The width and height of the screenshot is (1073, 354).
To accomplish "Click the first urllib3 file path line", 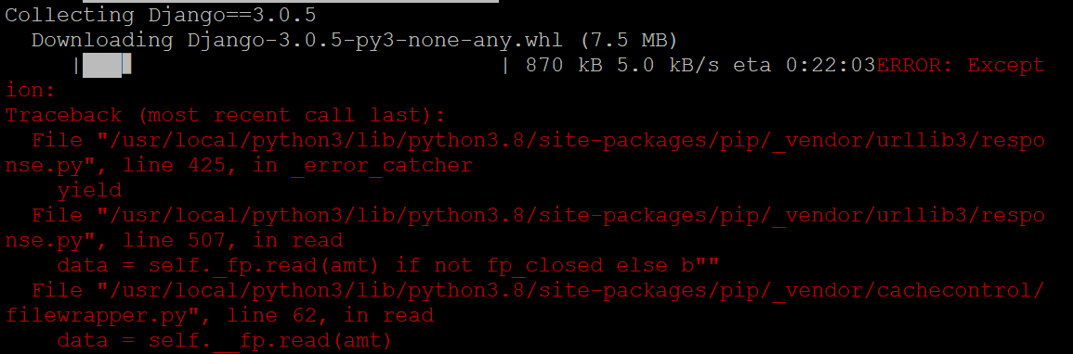I will point(538,141).
